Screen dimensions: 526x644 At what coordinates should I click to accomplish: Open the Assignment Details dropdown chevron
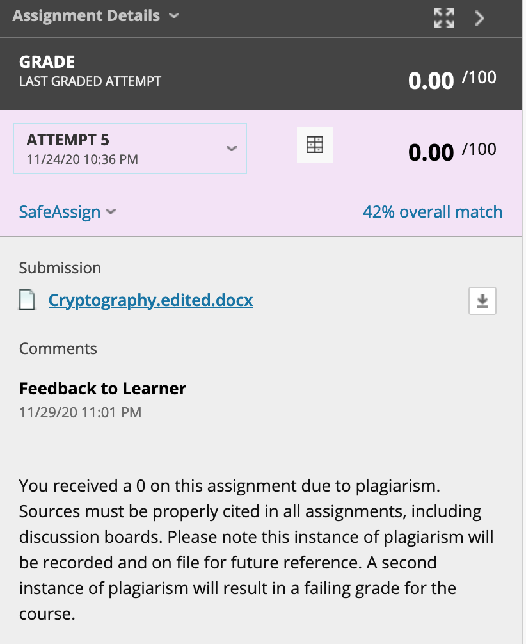[174, 15]
